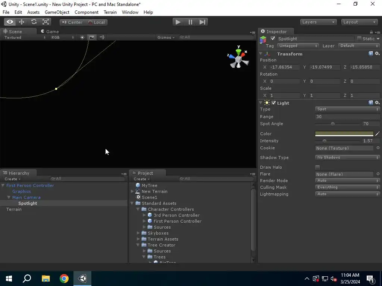Open Chrome from the taskbar

pos(64,279)
